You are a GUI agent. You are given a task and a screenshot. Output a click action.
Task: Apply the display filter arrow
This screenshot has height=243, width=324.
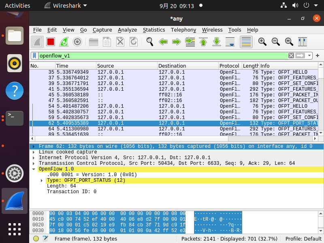(300, 55)
